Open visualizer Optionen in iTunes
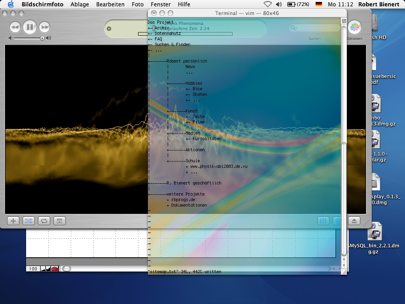Viewport: 405px width, 304px height. [x=354, y=27]
